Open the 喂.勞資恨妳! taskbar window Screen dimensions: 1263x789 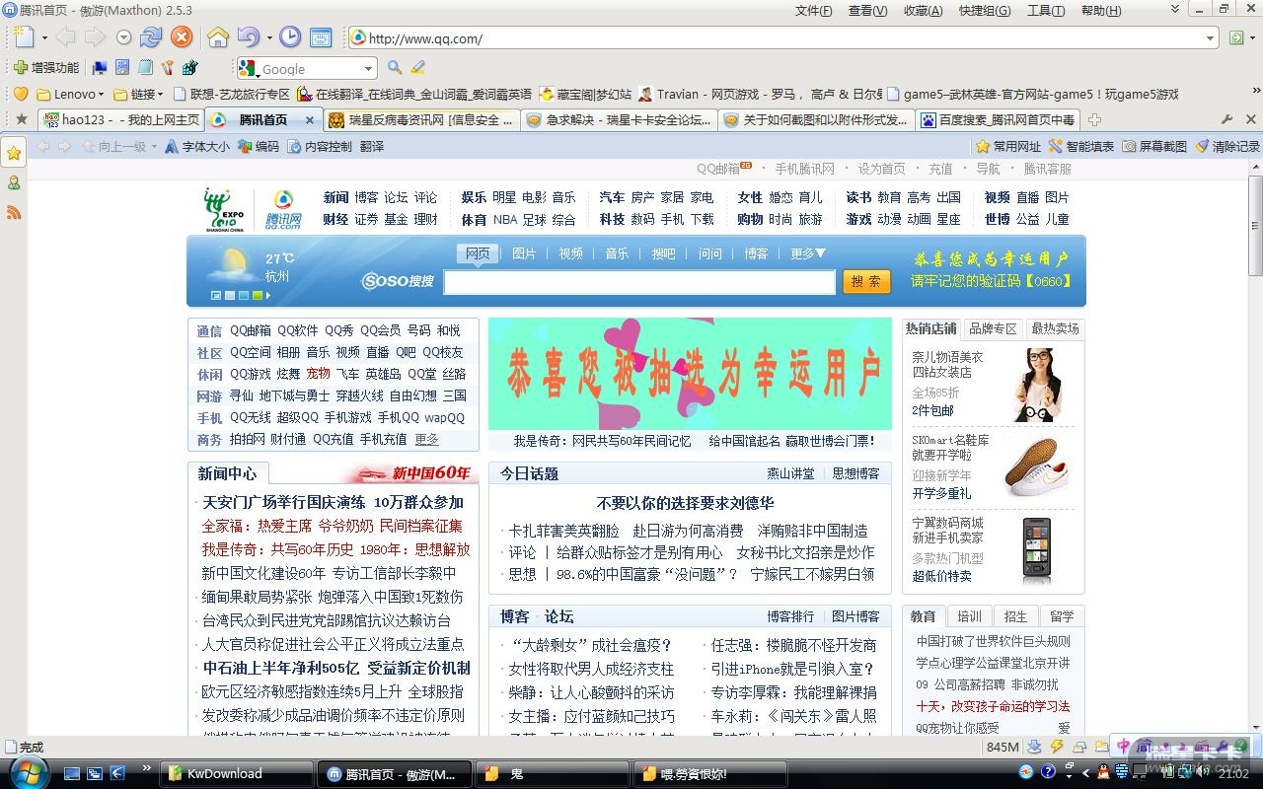point(710,773)
